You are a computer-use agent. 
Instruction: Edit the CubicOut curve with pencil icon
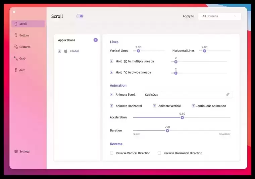[228, 95]
